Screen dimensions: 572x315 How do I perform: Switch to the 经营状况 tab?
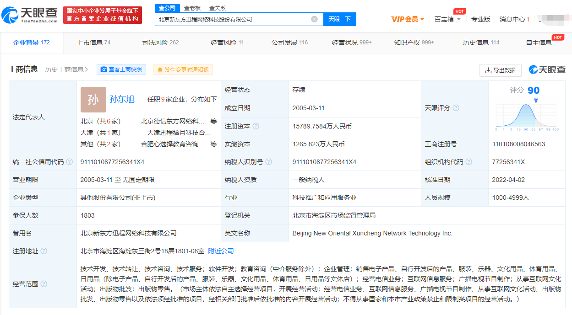point(352,43)
